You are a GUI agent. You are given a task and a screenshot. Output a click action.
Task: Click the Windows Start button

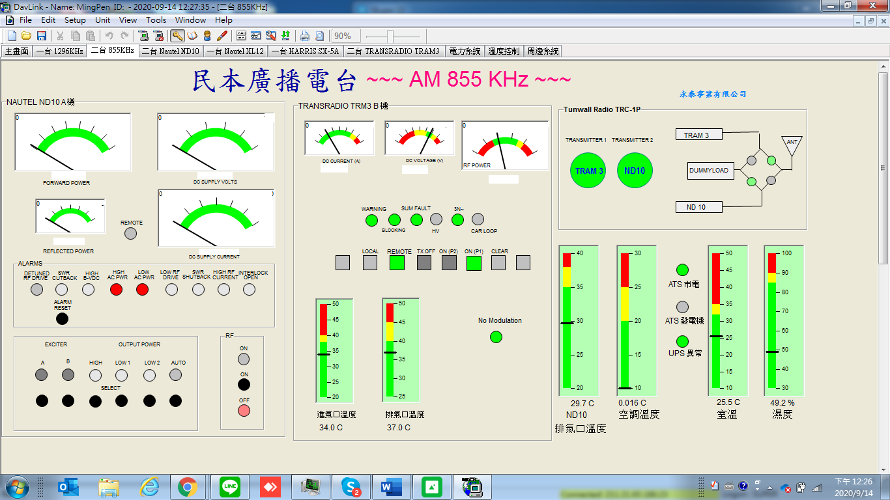17,486
